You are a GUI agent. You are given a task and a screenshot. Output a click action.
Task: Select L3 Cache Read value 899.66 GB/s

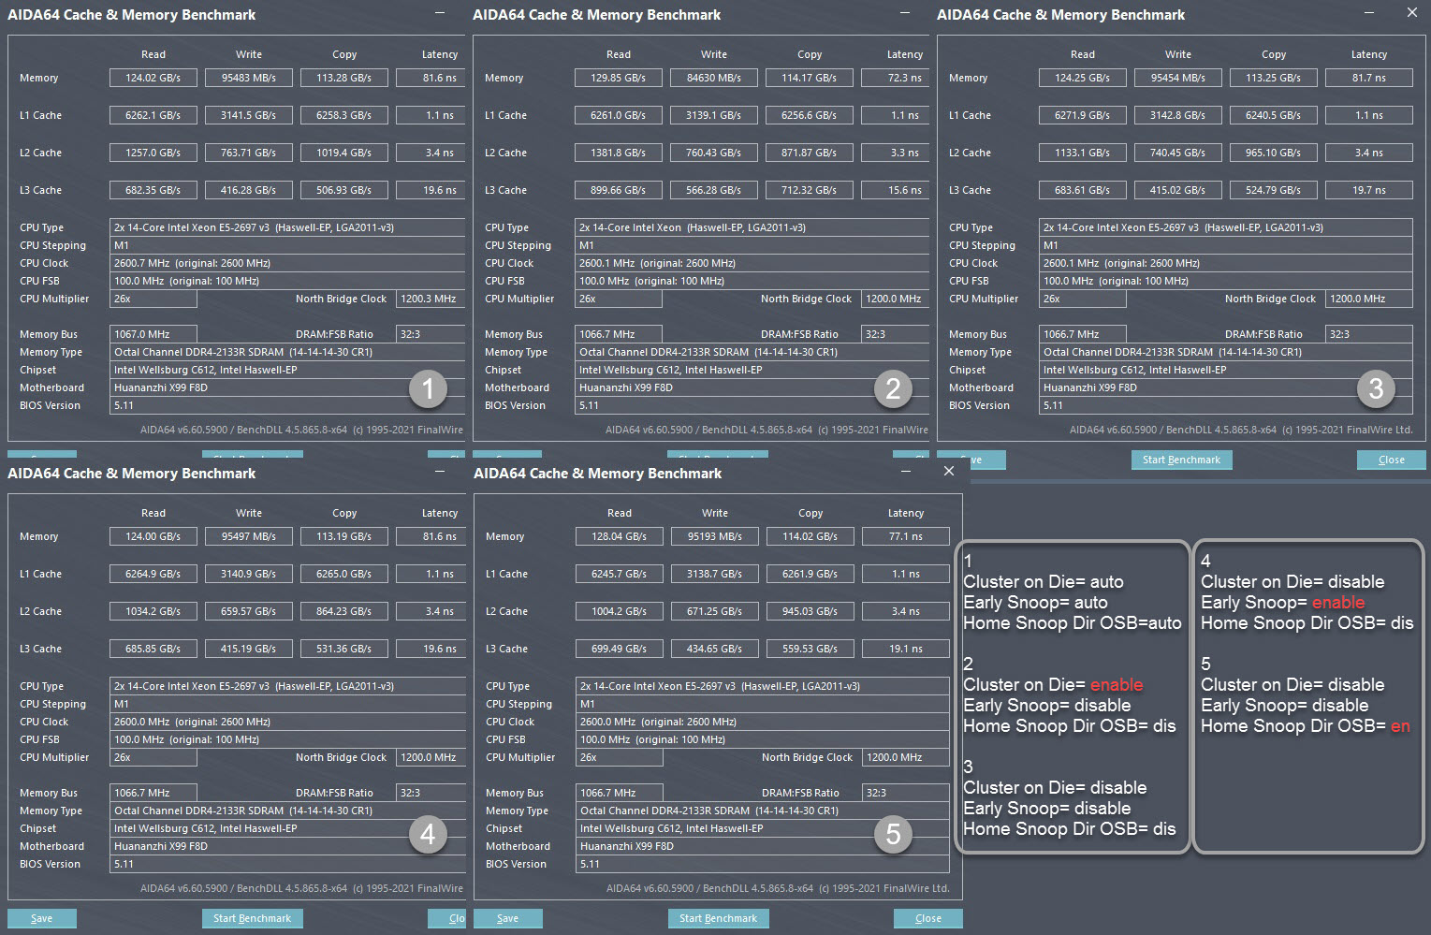[x=619, y=190]
